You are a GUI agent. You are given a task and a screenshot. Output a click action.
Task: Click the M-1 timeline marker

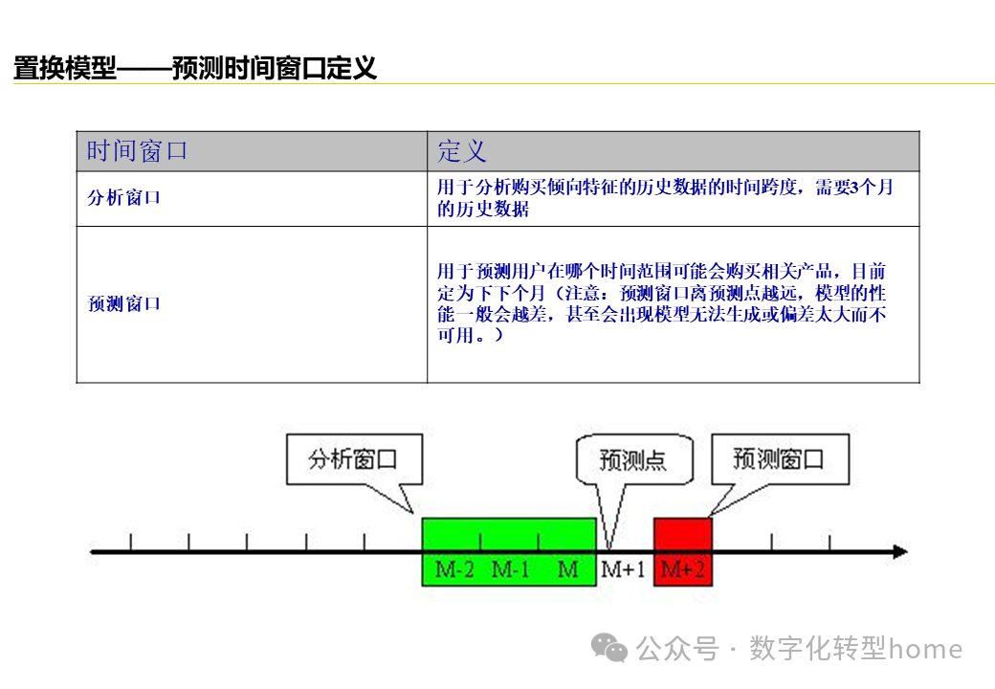510,570
